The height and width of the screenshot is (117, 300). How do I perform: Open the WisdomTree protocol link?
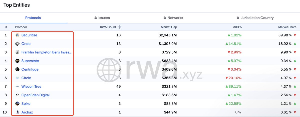(x=31, y=87)
